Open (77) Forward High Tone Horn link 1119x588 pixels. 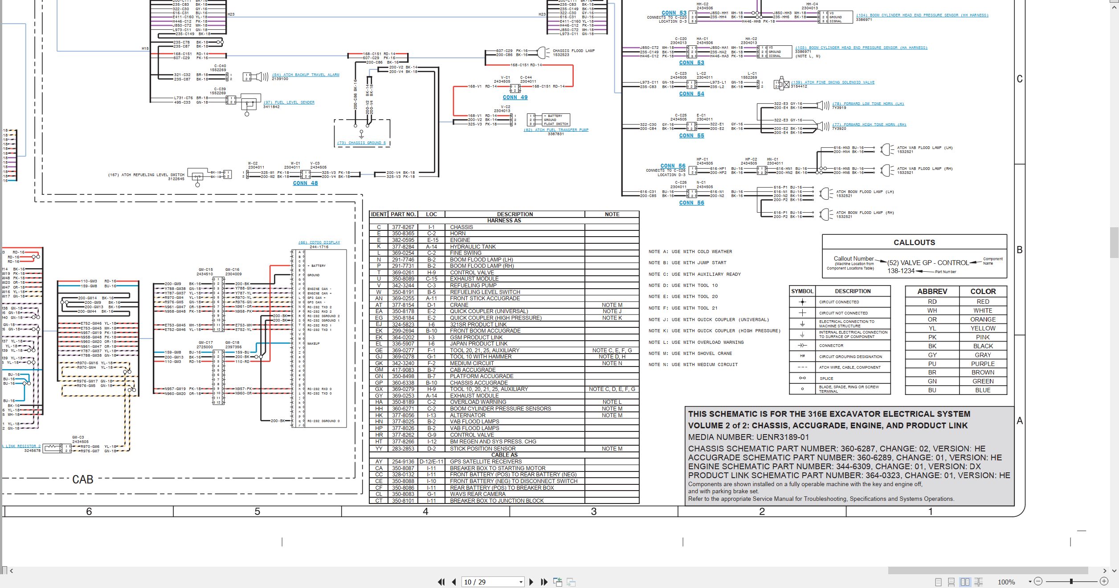869,125
